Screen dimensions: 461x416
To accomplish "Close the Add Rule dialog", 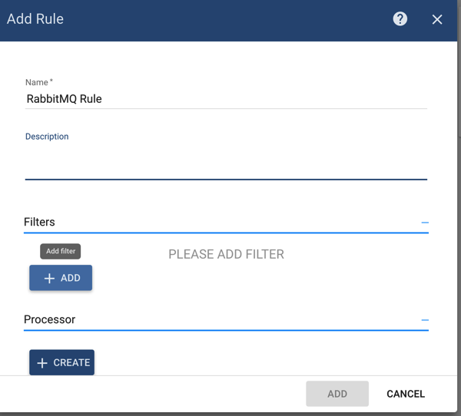I will (x=437, y=19).
